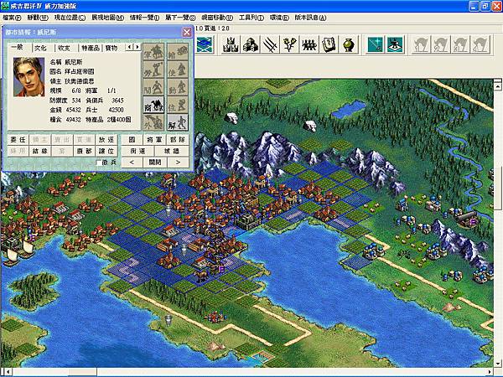Switch to the 收支 tab

(x=65, y=48)
